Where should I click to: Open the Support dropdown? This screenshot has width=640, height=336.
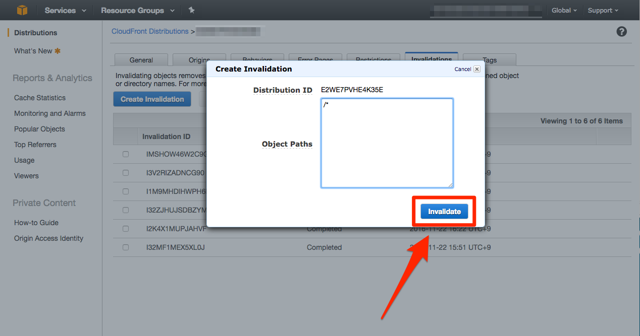603,10
